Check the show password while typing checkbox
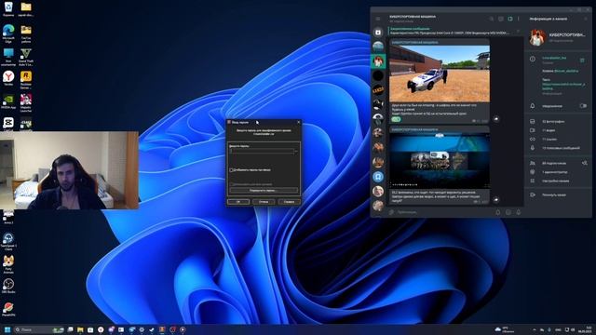Screen dimensions: 596x335 click(231, 170)
